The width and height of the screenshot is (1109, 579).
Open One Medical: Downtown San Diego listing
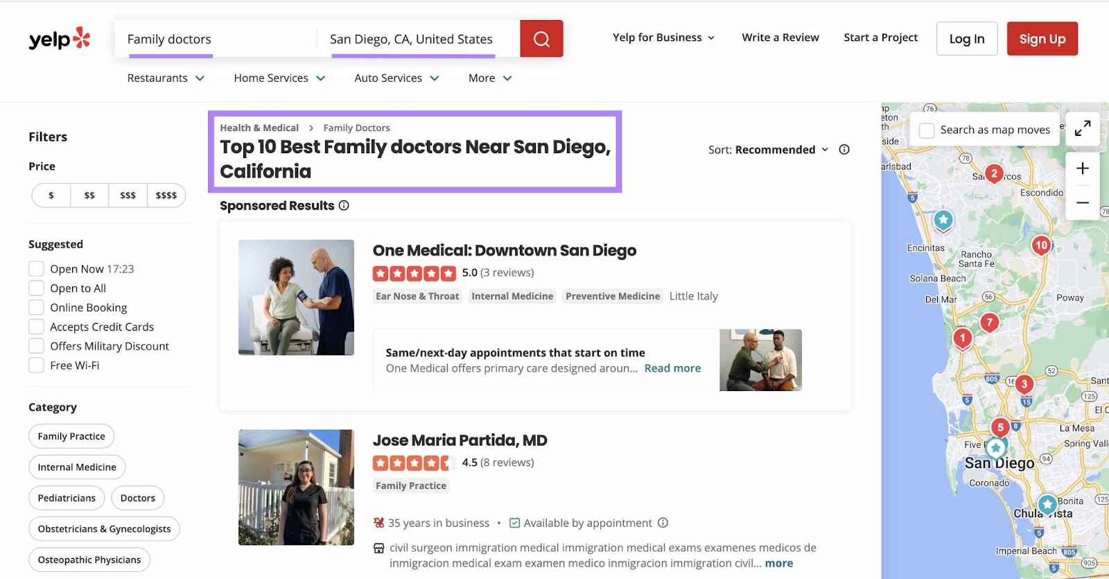pyautogui.click(x=505, y=250)
